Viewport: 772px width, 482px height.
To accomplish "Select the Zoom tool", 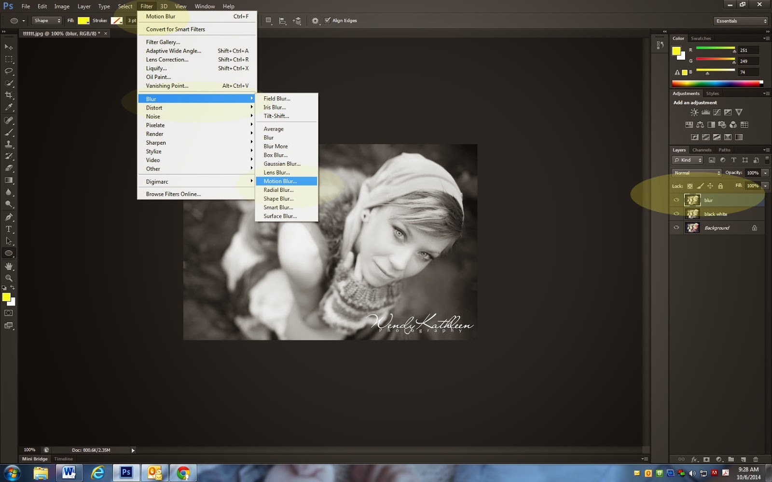I will click(x=9, y=278).
